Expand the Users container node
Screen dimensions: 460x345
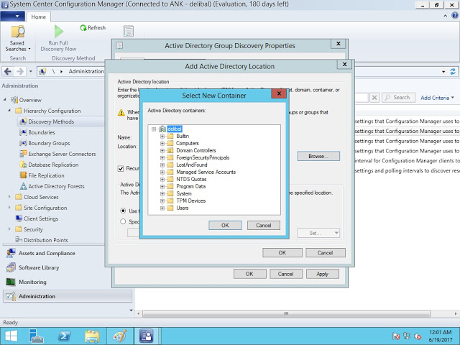tap(162, 208)
